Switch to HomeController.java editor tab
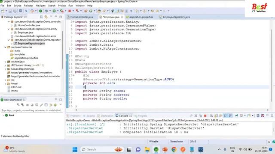Image resolution: width=275 pixels, height=154 pixels. [x=81, y=17]
